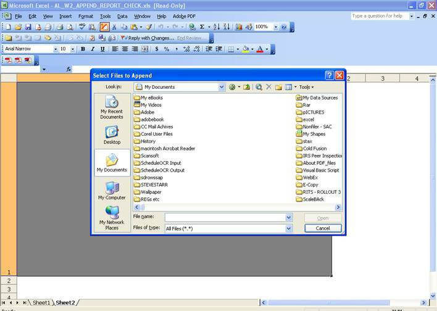This screenshot has height=311, width=437.
Task: Open the Fill Color swatch
Action: pyautogui.click(x=246, y=49)
